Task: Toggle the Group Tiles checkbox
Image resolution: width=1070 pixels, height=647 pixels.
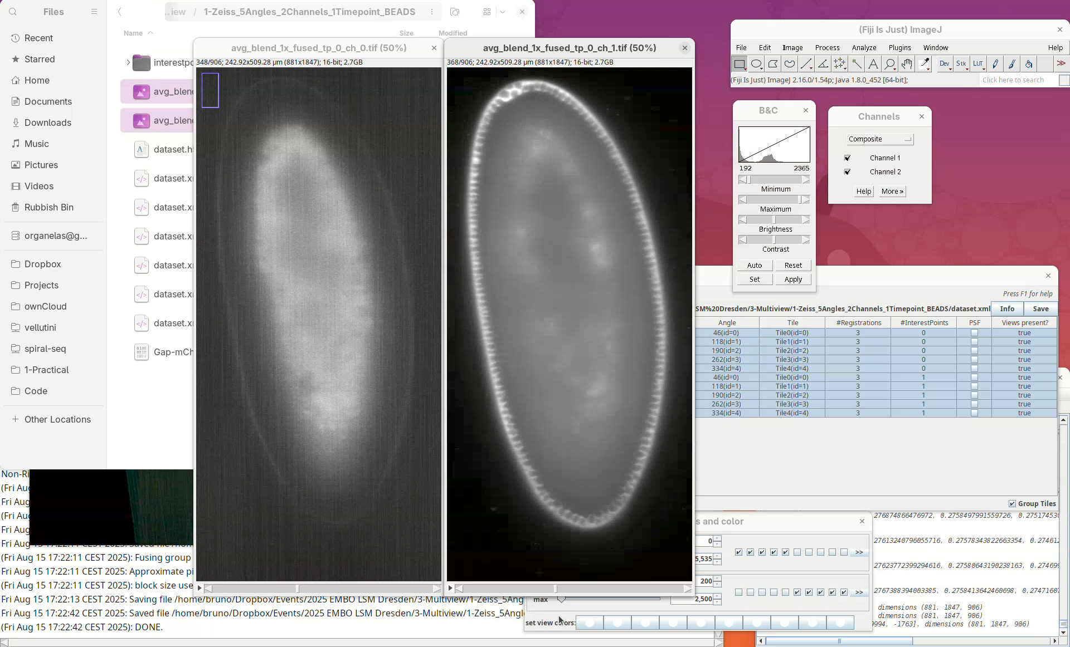Action: (1012, 503)
